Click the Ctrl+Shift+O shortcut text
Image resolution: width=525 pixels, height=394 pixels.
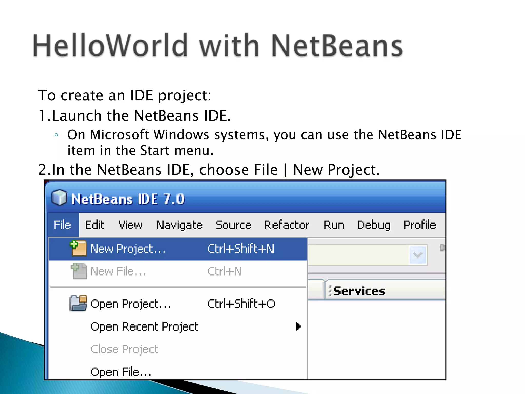241,303
